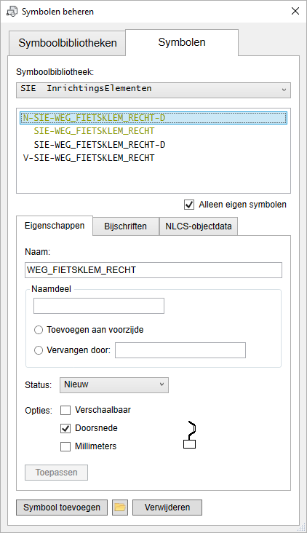Screen dimensions: 307x533
Task: Close the Symbolen beheren dialog
Action: (295, 11)
